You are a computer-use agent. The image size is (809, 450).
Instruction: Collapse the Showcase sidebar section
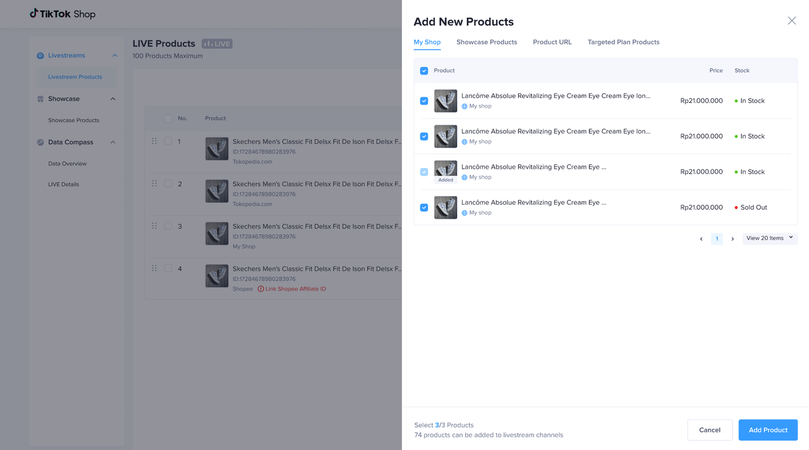click(x=113, y=99)
